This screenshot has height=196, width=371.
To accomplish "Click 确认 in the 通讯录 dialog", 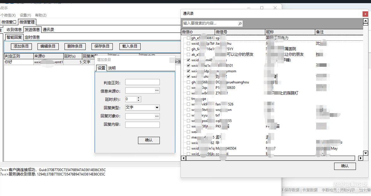I will click(x=345, y=166).
